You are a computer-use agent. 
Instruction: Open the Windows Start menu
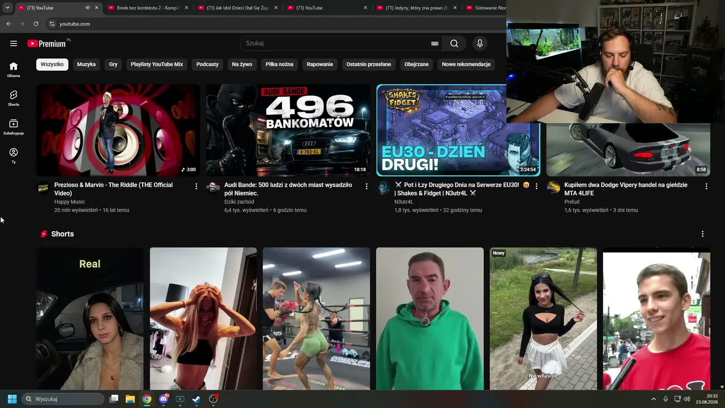coord(12,399)
